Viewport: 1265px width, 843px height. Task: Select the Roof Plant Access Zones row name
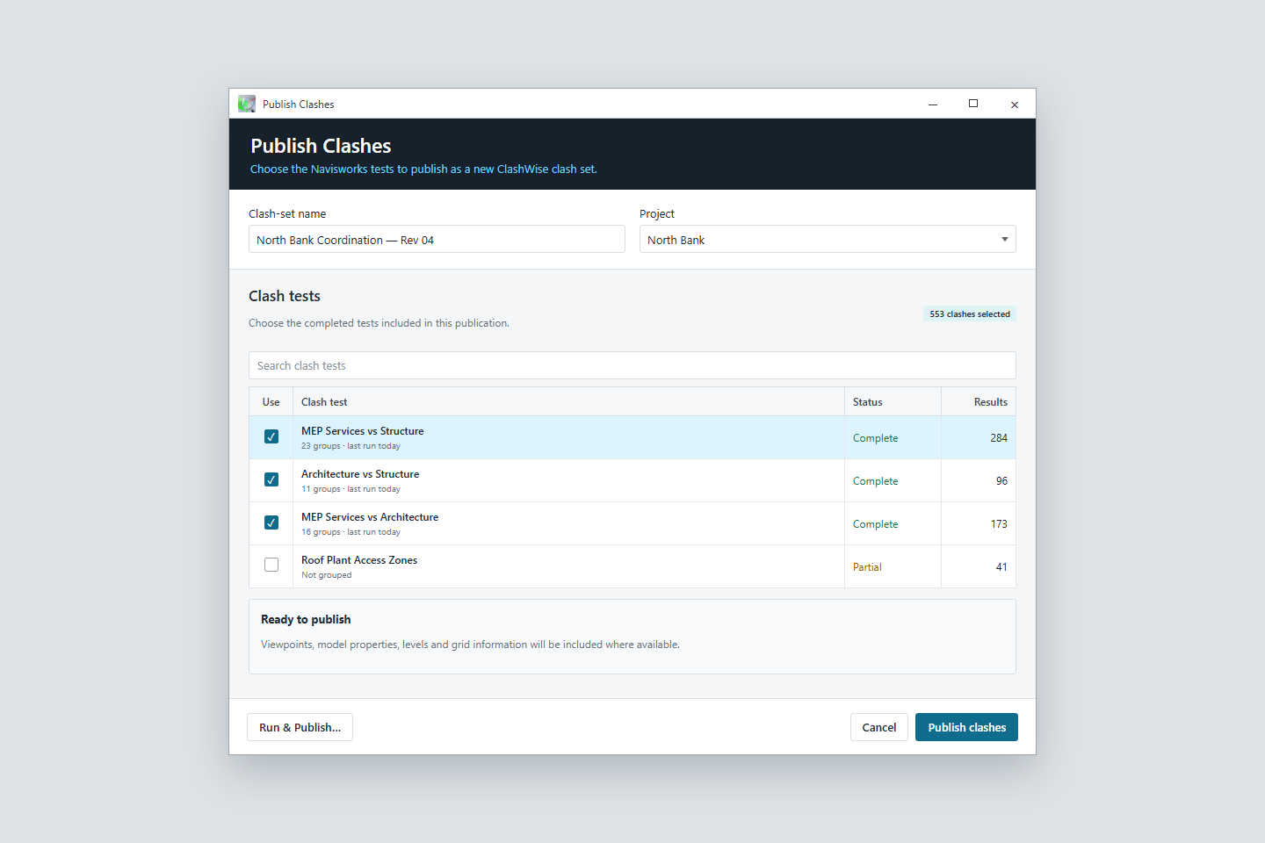[x=359, y=560]
